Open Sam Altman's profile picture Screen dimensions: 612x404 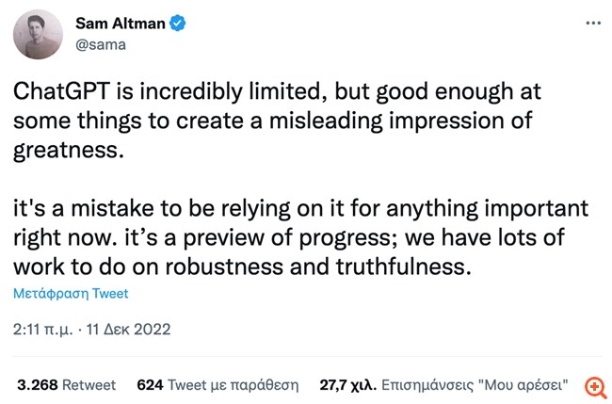(38, 34)
